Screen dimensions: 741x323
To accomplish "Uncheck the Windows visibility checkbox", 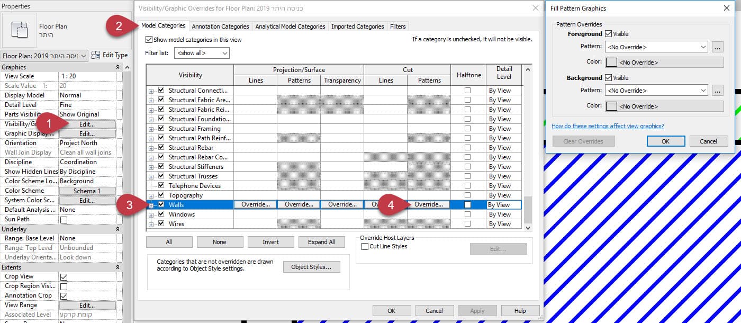I will coord(161,214).
